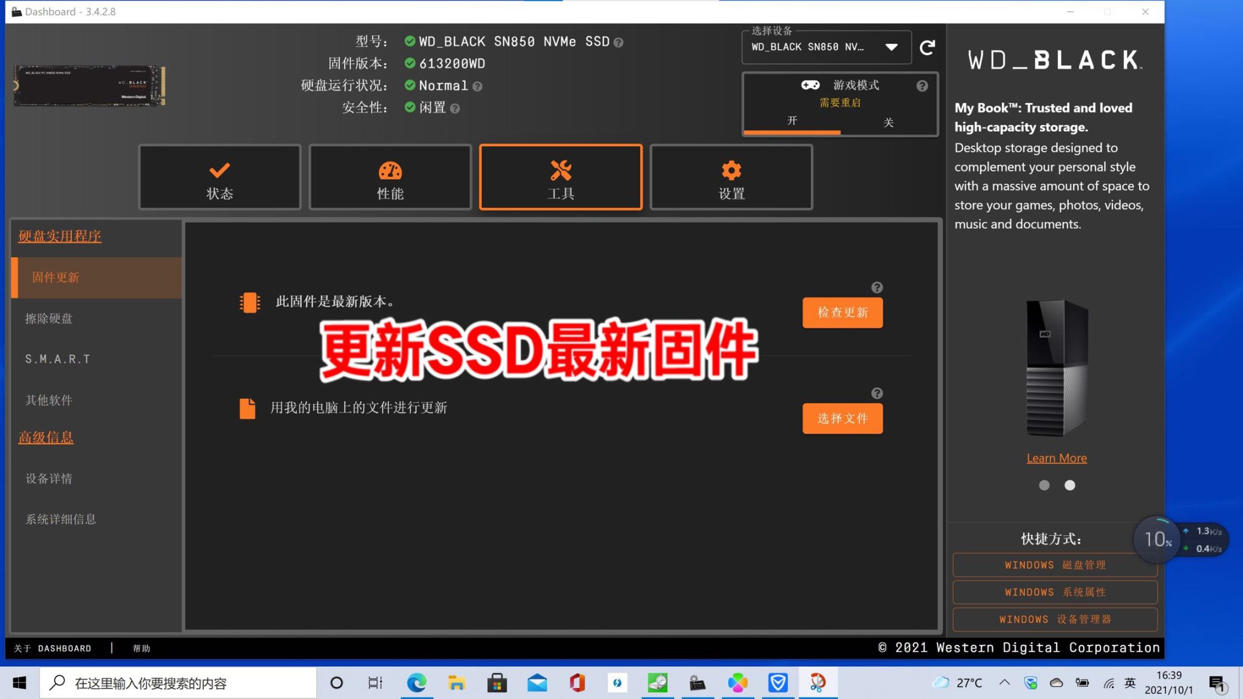Open Microsoft Edge from the taskbar
The width and height of the screenshot is (1243, 699).
pyautogui.click(x=416, y=683)
